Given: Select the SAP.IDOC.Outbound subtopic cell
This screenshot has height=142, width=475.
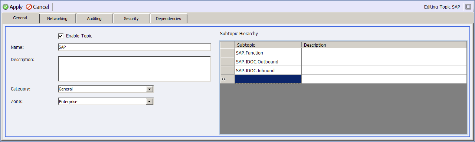Looking at the screenshot, I should 268,62.
